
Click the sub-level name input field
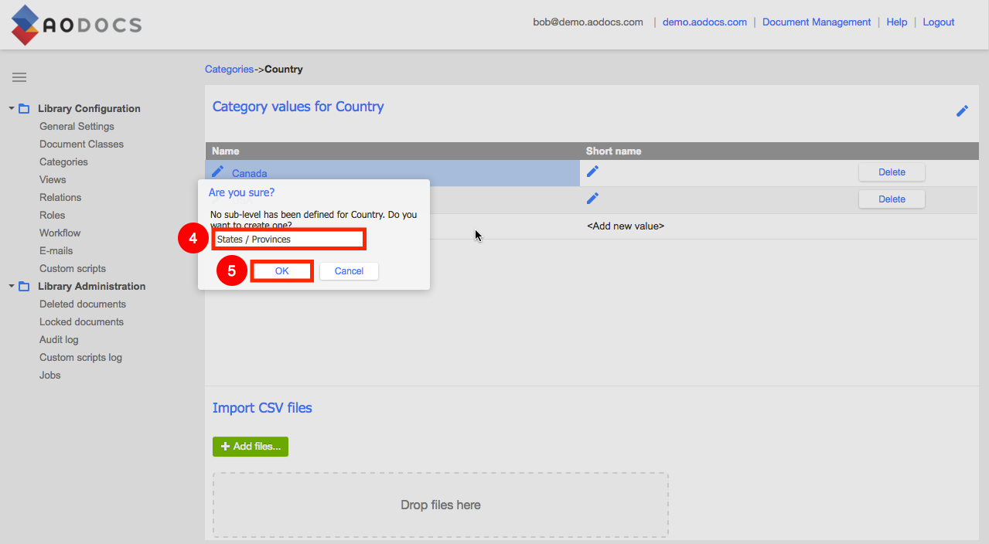(288, 240)
